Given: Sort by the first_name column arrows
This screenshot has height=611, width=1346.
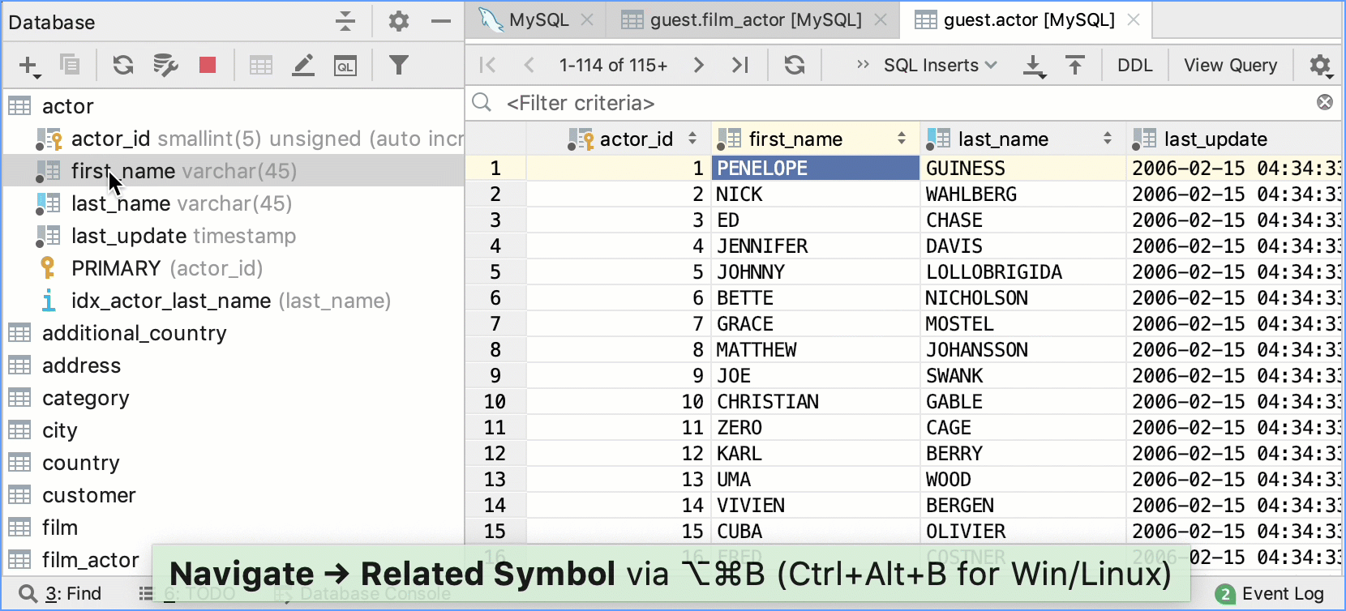Looking at the screenshot, I should pos(902,139).
